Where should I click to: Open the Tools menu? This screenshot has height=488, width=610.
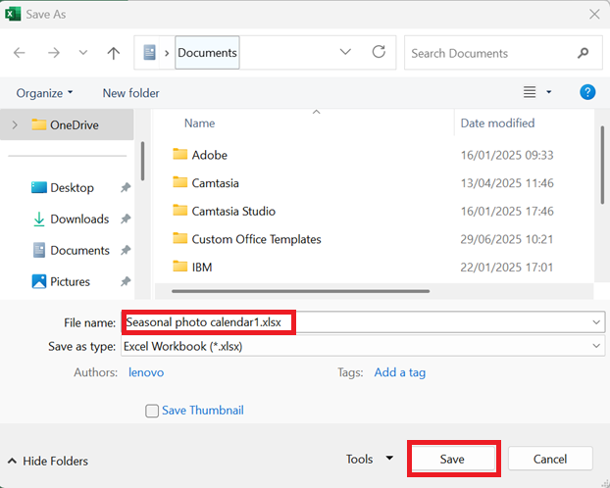pyautogui.click(x=370, y=460)
